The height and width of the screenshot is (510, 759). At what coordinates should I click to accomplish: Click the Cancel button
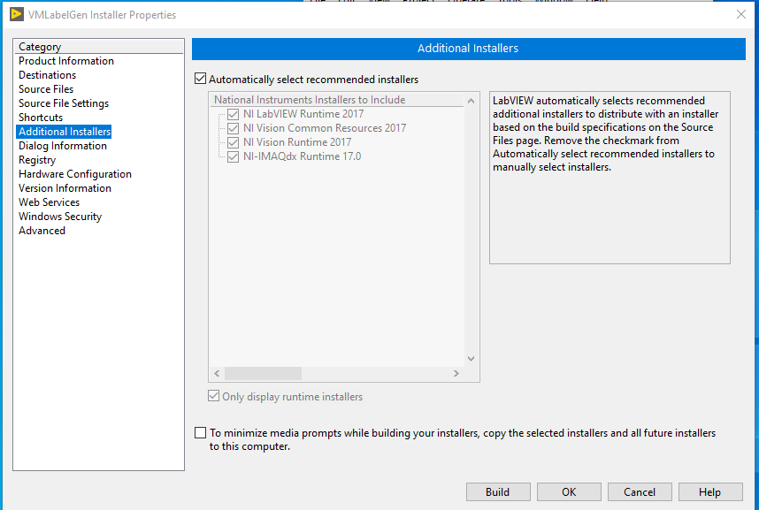pyautogui.click(x=640, y=491)
